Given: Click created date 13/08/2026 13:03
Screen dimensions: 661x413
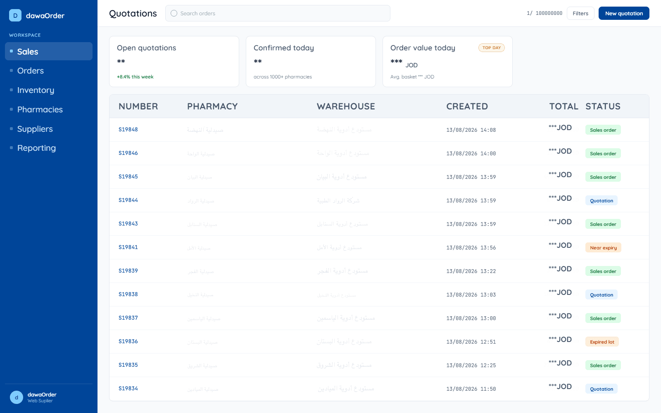Looking at the screenshot, I should [471, 295].
